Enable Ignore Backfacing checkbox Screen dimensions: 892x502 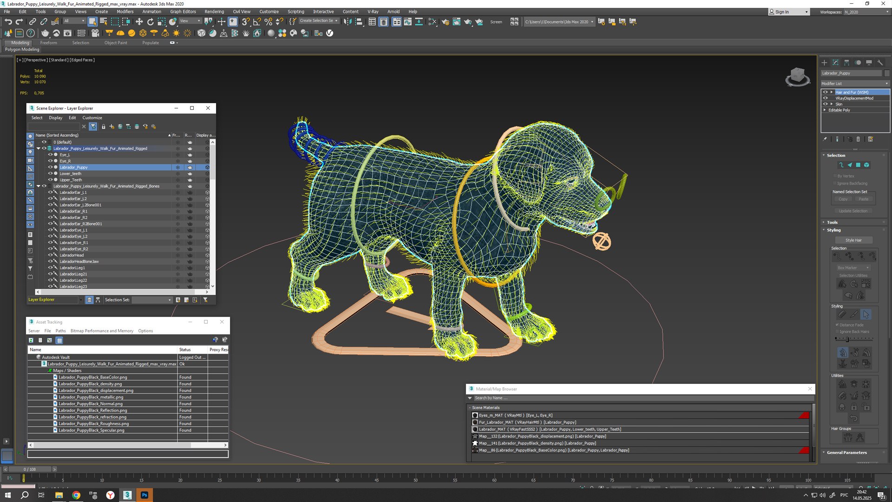835,183
